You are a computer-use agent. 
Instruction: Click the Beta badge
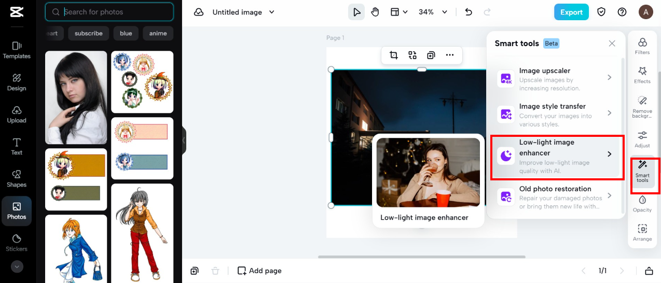click(552, 44)
